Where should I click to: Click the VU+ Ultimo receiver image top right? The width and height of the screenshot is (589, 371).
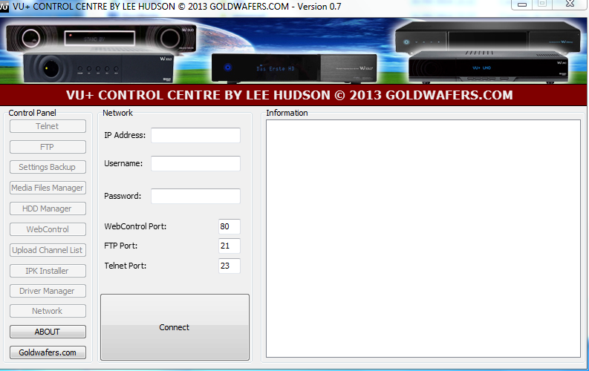coord(487,38)
